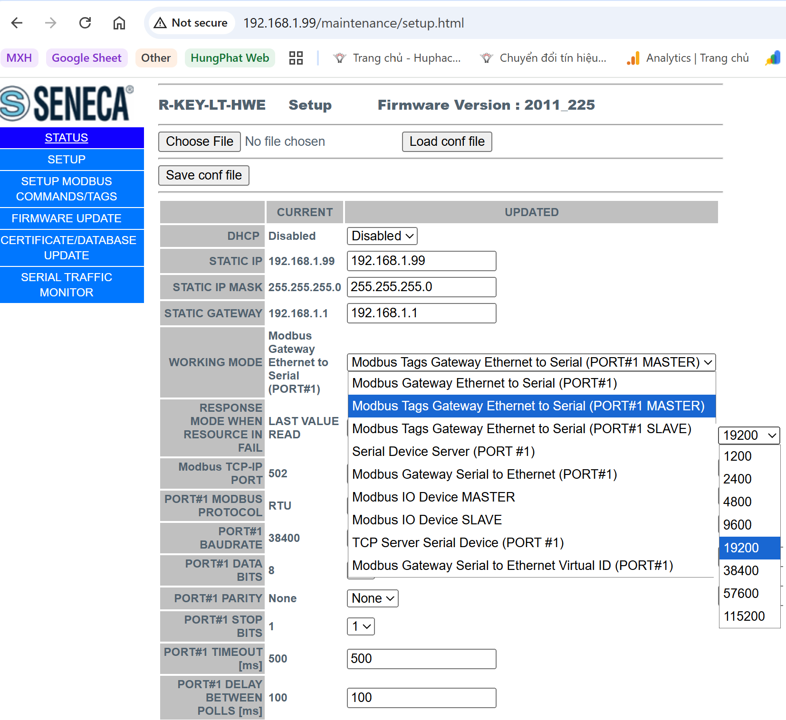
Task: Open the Analytics | Trang chủ bookmark
Action: tap(688, 58)
